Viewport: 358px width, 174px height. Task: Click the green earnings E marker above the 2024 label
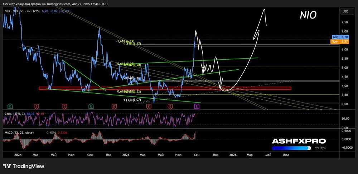pyautogui.click(x=10, y=106)
